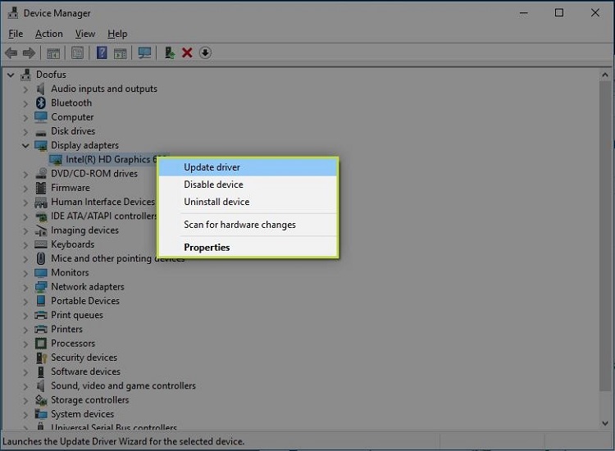Click the blue Help toolbar icon
The image size is (615, 451).
(102, 52)
